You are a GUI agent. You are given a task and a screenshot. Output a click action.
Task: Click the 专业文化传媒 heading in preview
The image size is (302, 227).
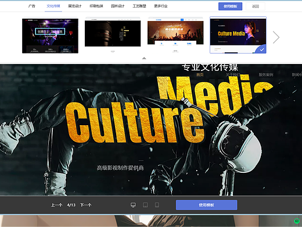(x=210, y=68)
